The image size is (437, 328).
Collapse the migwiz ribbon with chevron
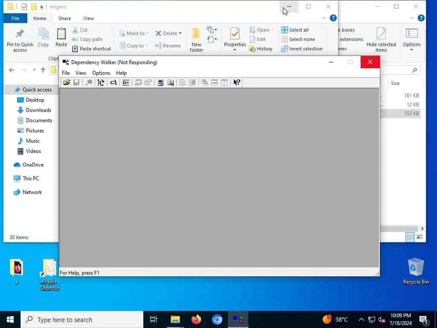(x=323, y=18)
